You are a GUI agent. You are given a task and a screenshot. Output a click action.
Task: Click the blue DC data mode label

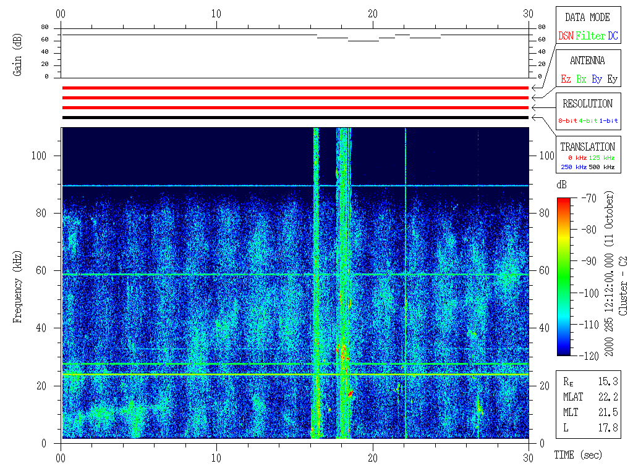[x=612, y=36]
